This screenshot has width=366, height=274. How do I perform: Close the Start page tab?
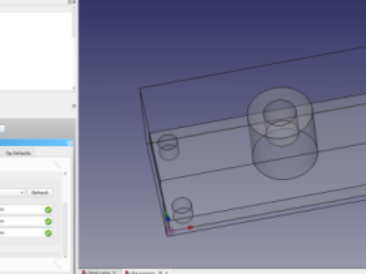pos(114,273)
